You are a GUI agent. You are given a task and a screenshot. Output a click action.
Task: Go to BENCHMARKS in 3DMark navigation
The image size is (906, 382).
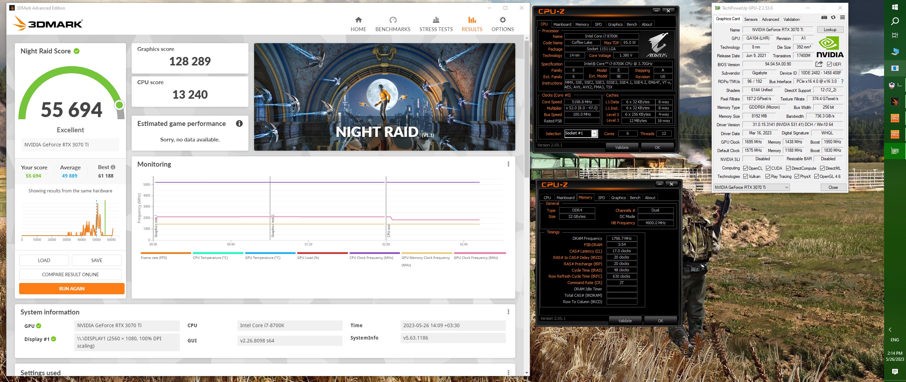393,24
